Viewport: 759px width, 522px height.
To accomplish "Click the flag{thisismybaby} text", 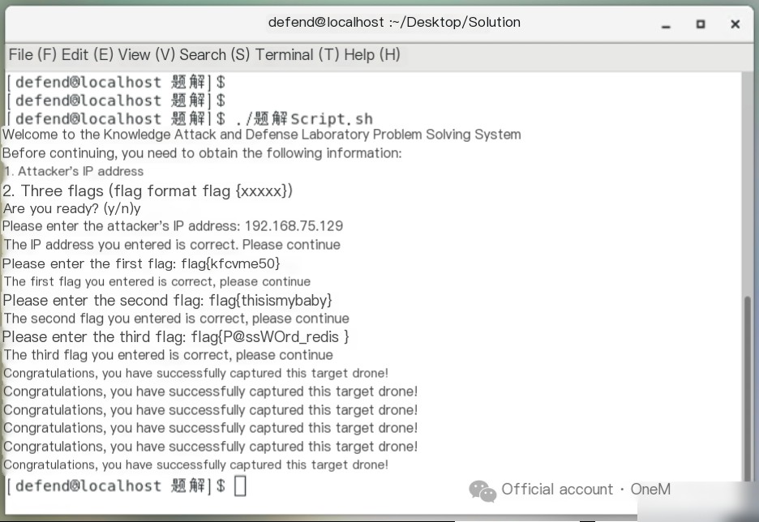I will tap(271, 301).
